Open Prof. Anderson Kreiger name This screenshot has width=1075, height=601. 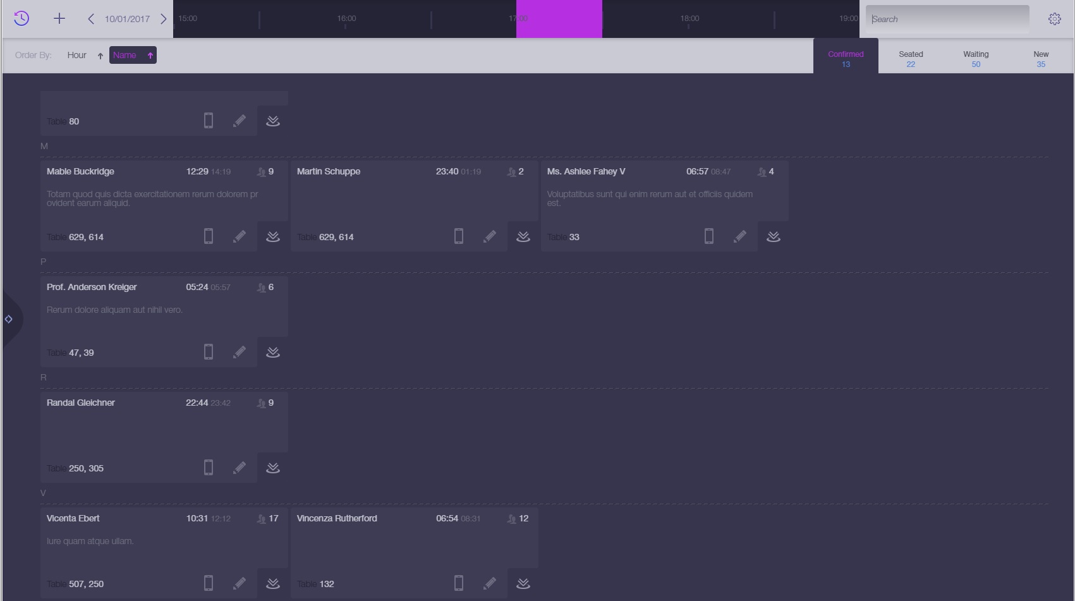coord(92,287)
